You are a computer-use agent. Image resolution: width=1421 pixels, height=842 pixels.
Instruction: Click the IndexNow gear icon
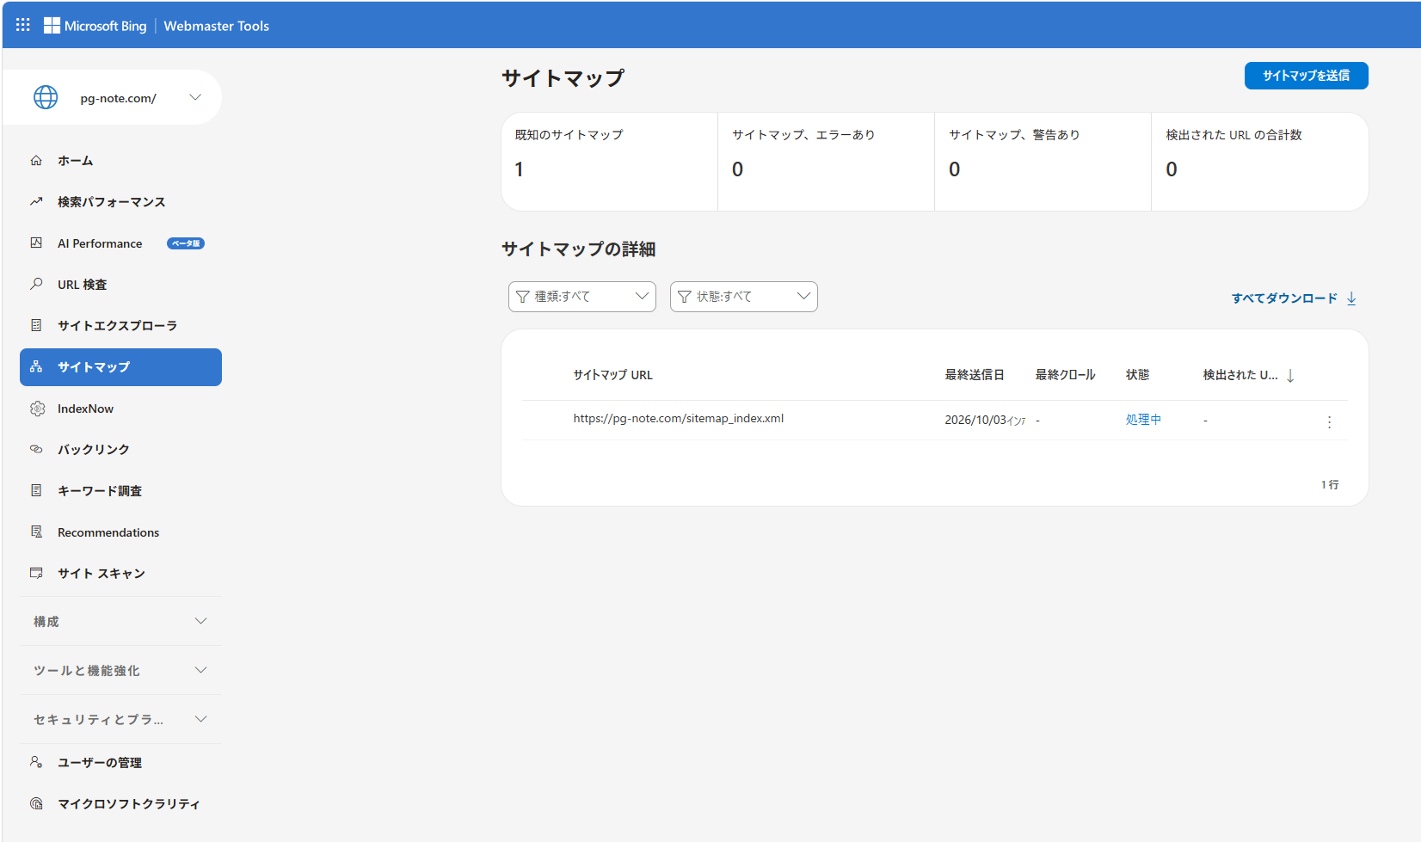(37, 409)
